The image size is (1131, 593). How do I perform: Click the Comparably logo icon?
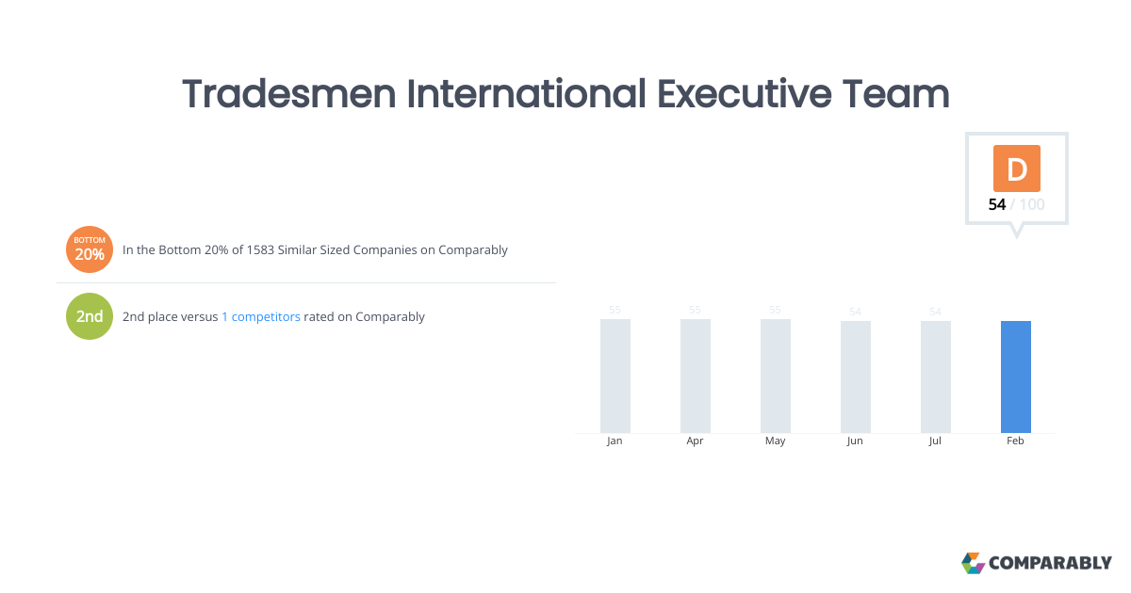tap(973, 563)
